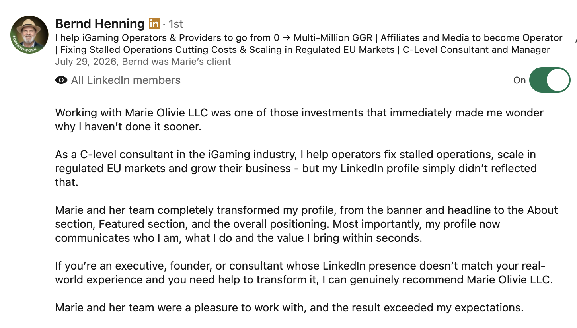
Task: Click the closing sentence 'Marie and her team were a pleasure'
Action: click(289, 308)
